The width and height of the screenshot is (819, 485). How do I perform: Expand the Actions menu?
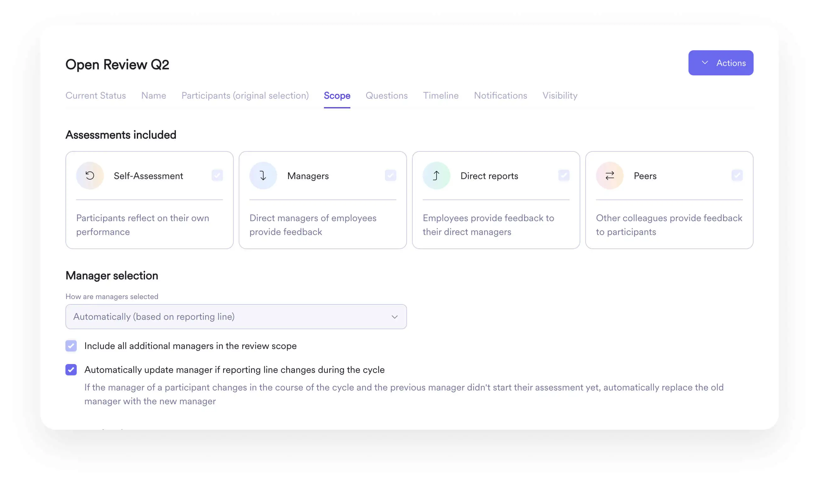click(721, 63)
